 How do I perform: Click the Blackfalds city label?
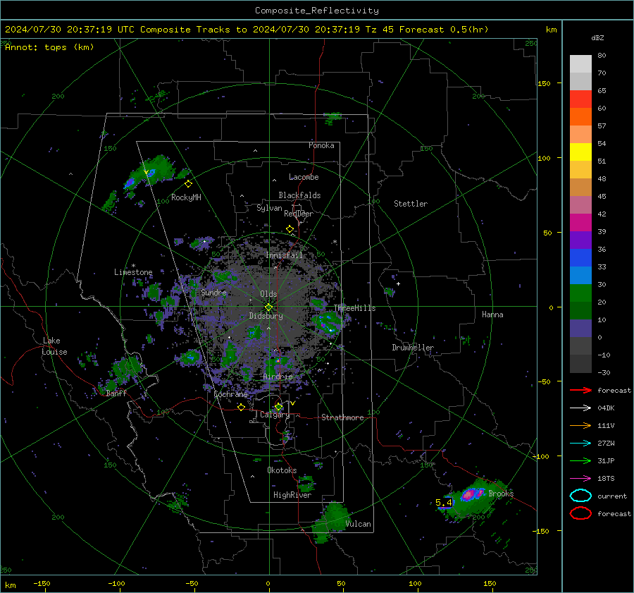pyautogui.click(x=299, y=195)
